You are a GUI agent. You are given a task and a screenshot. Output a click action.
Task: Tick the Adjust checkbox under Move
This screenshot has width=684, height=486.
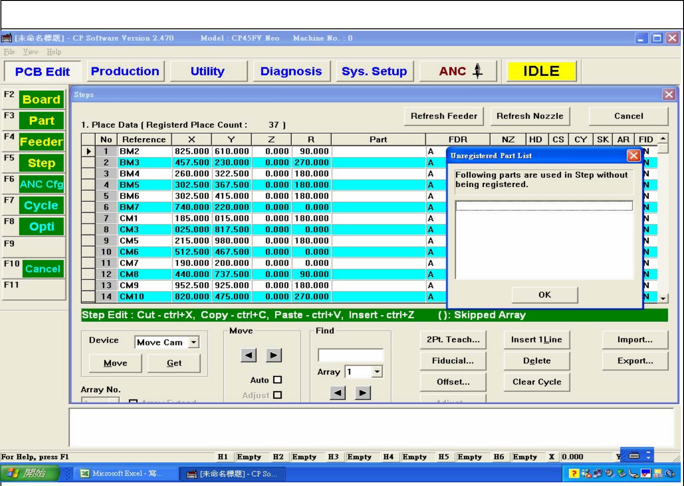pos(278,395)
